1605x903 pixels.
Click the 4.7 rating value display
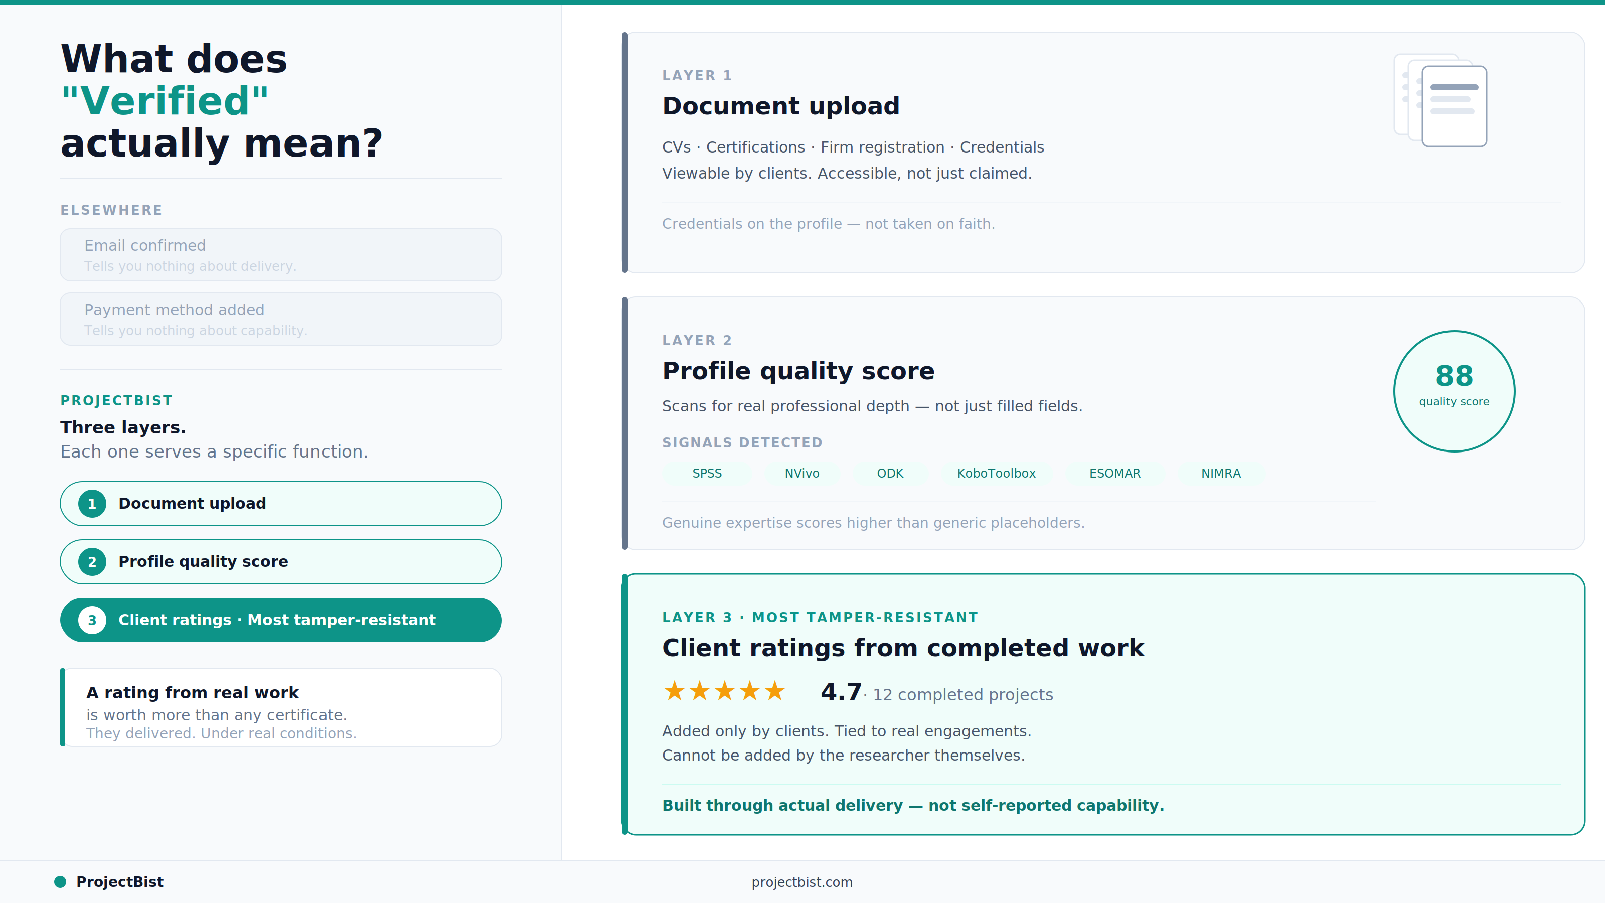(840, 692)
